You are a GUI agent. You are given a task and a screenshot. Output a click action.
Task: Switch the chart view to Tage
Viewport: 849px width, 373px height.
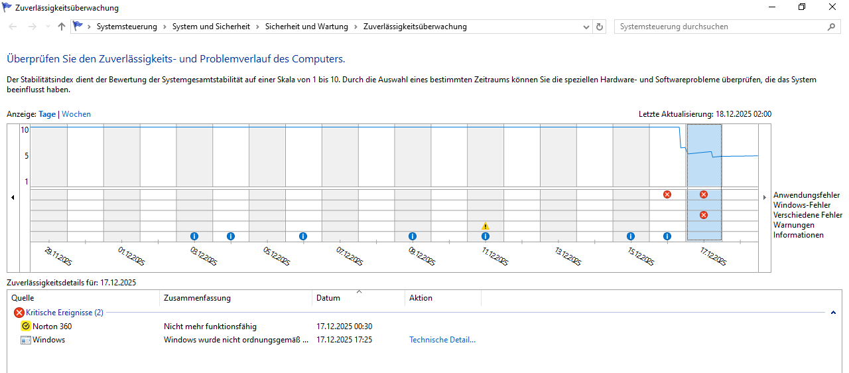point(47,114)
